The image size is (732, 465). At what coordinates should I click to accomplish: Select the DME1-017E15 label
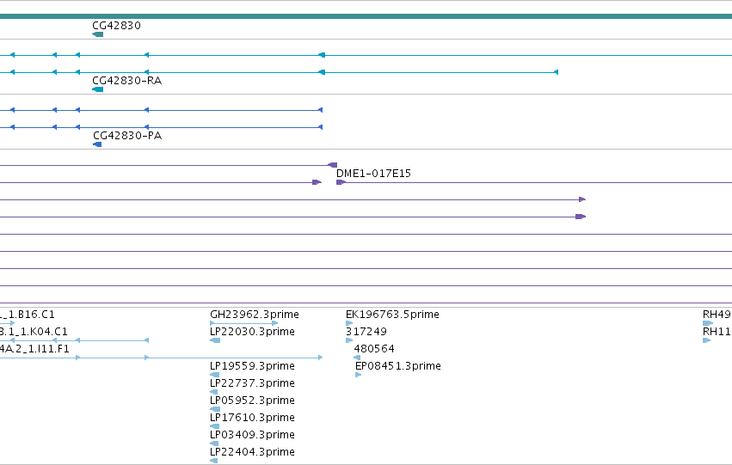coord(373,173)
